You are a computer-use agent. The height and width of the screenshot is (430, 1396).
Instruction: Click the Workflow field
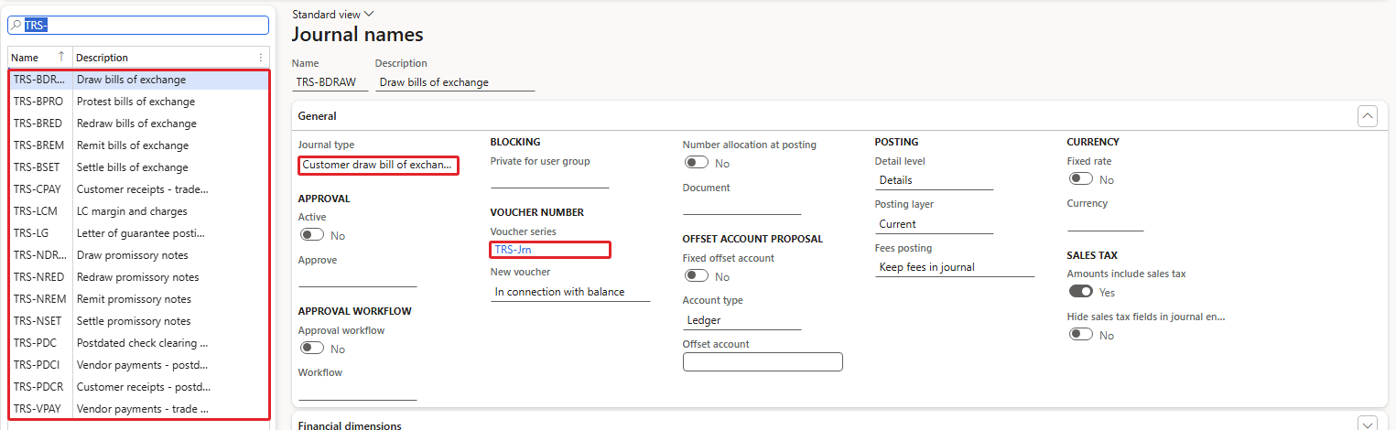click(357, 391)
